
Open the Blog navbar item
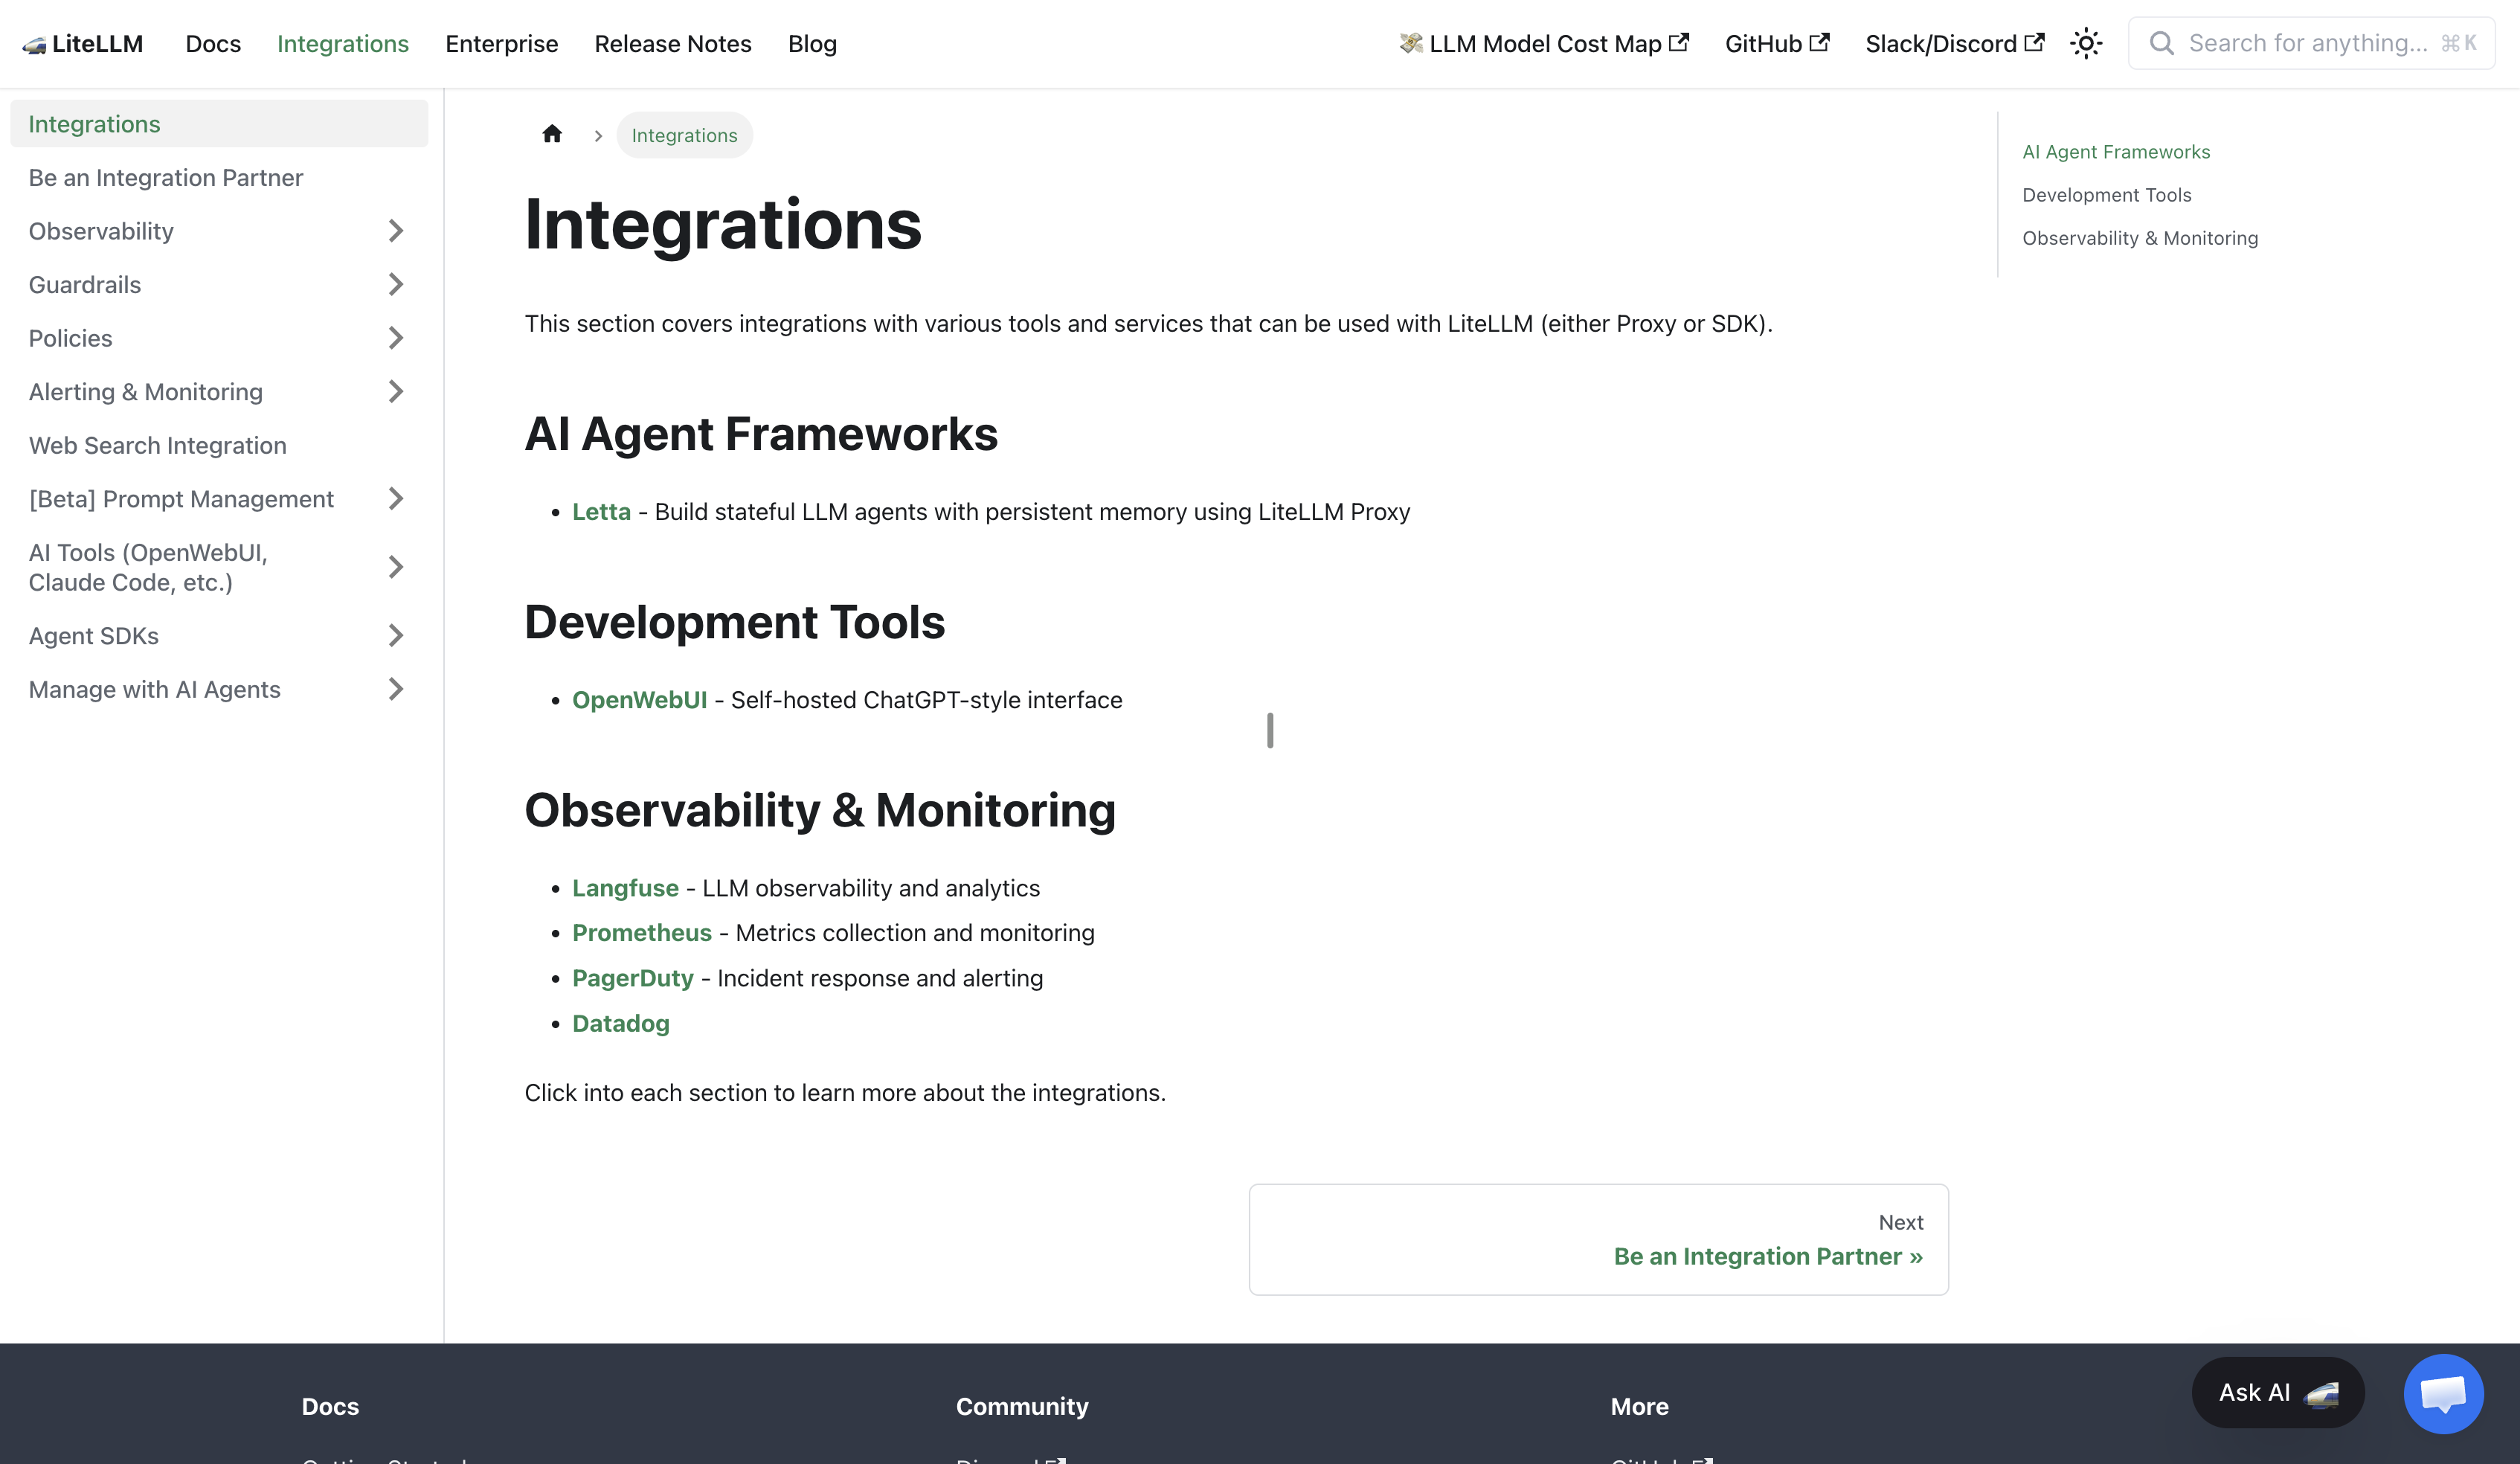[x=812, y=44]
